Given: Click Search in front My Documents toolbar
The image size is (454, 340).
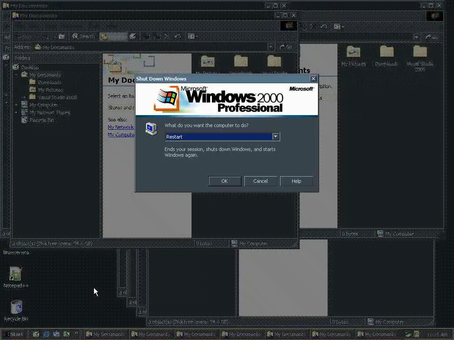Looking at the screenshot, I should click(83, 36).
